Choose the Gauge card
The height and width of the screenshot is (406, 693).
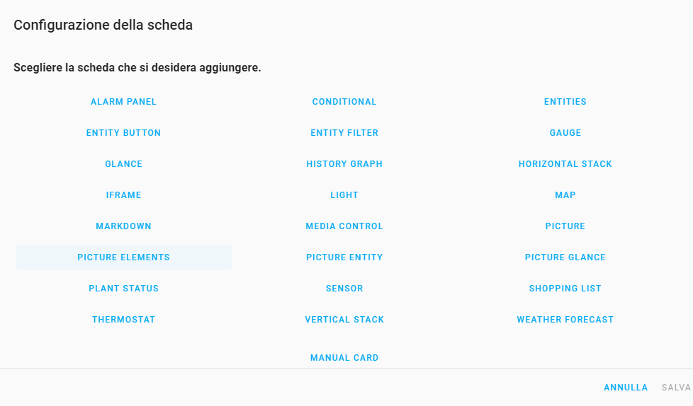click(565, 133)
